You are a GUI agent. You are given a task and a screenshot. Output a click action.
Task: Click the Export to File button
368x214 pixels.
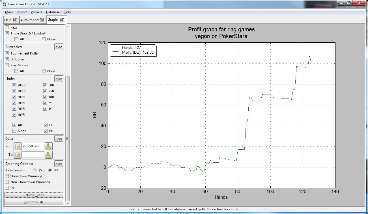click(34, 202)
